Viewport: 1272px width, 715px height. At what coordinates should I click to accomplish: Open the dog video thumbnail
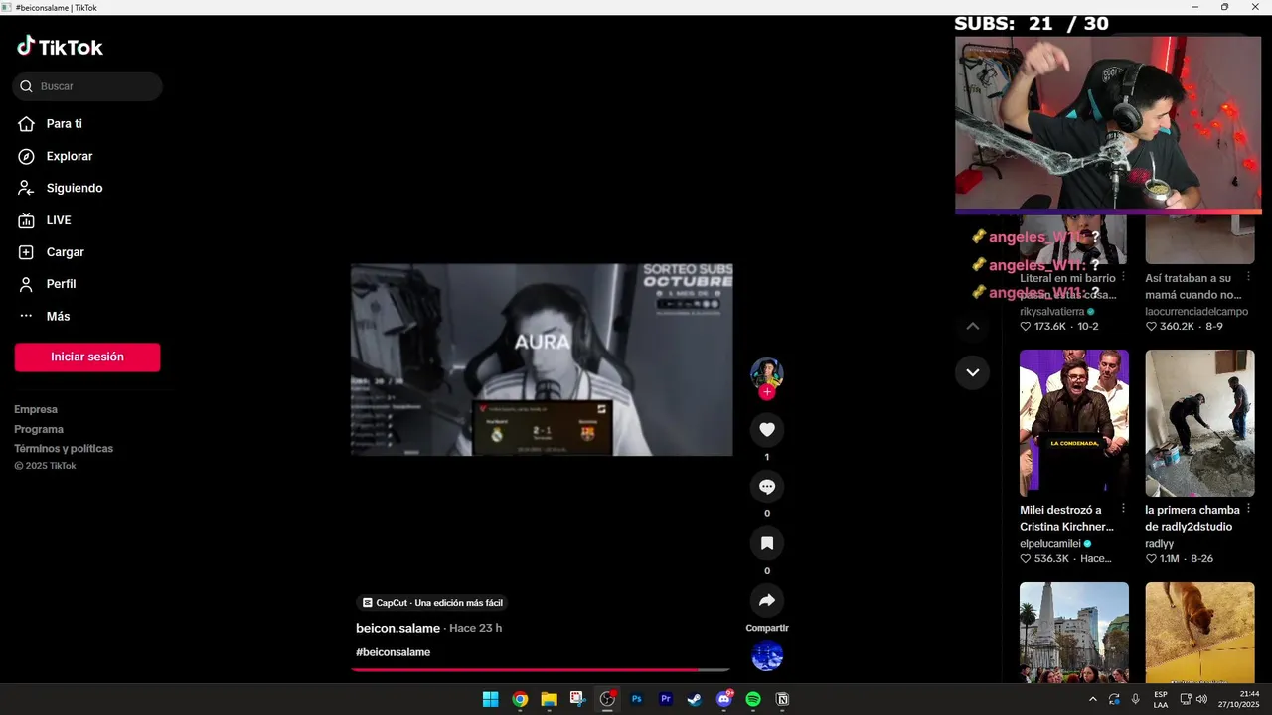click(x=1199, y=633)
